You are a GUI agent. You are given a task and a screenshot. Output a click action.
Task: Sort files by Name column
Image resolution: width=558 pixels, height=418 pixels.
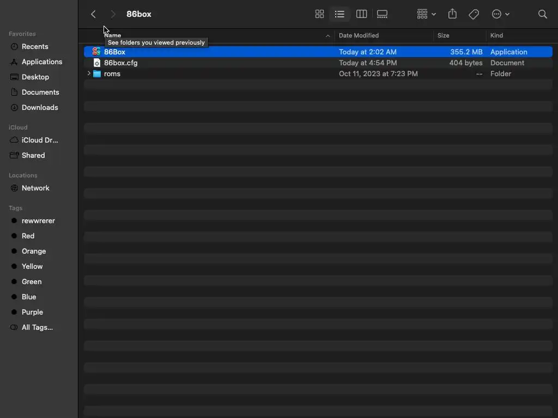(x=112, y=35)
